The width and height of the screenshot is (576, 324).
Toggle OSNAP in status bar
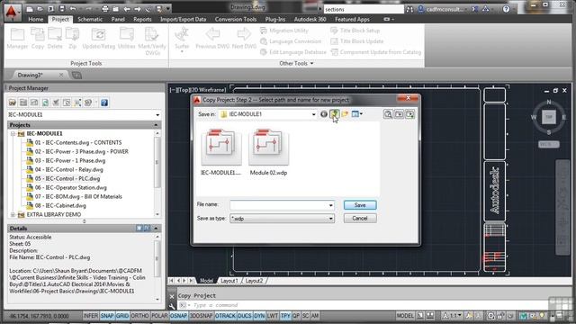[178, 316]
